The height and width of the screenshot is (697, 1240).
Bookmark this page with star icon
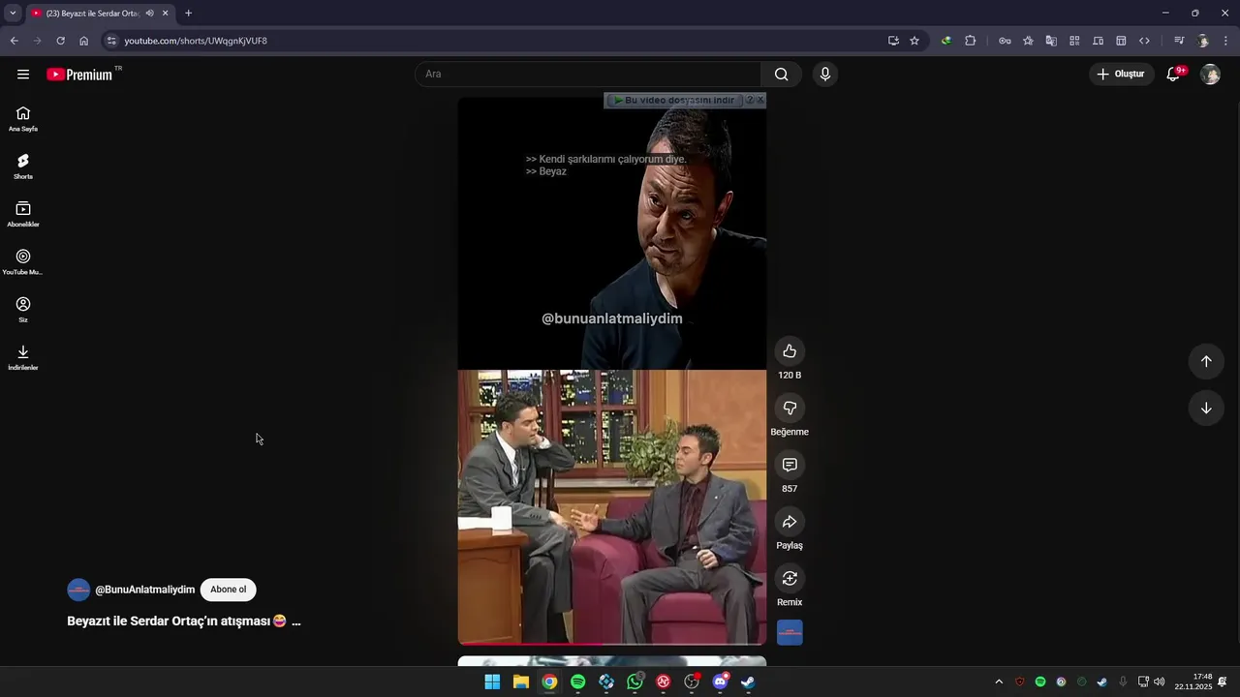click(x=914, y=41)
